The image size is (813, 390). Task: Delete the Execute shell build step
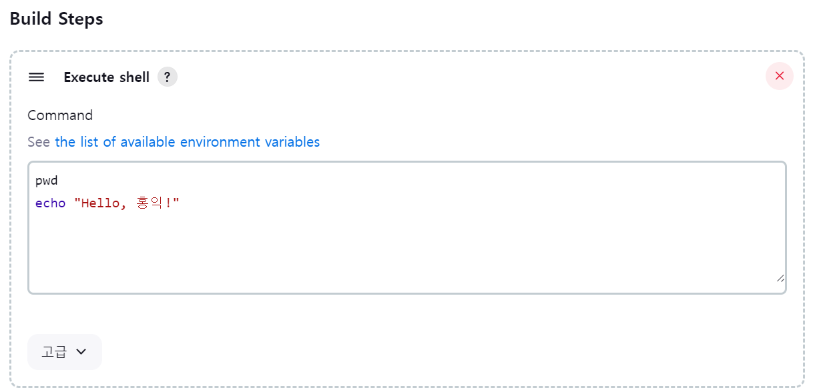click(x=780, y=76)
